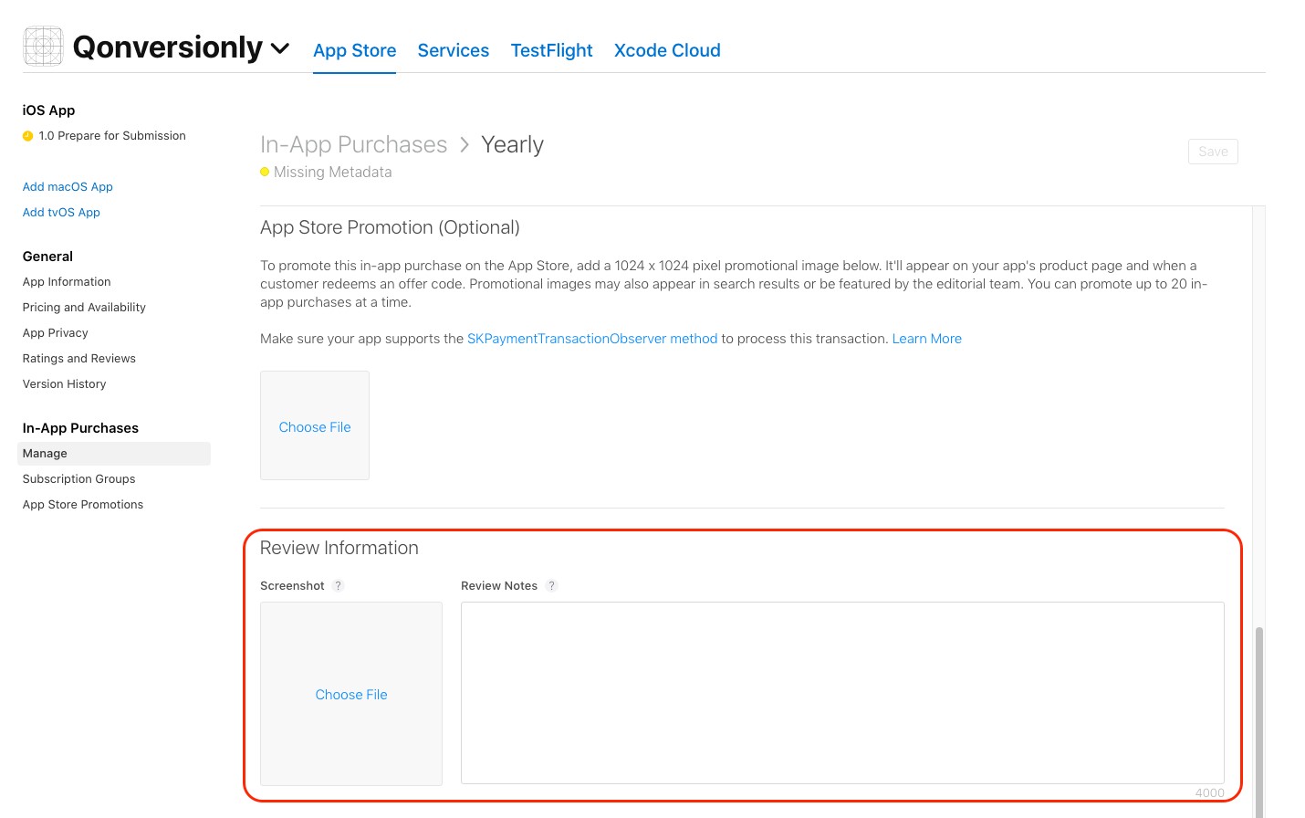The width and height of the screenshot is (1305, 818).
Task: Select Subscription Groups under In-App Purchases
Action: [78, 478]
